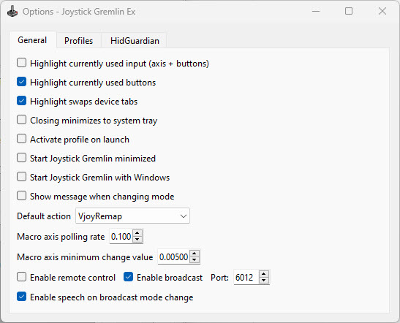This screenshot has height=323, width=400.
Task: Select the General tab
Action: [32, 40]
